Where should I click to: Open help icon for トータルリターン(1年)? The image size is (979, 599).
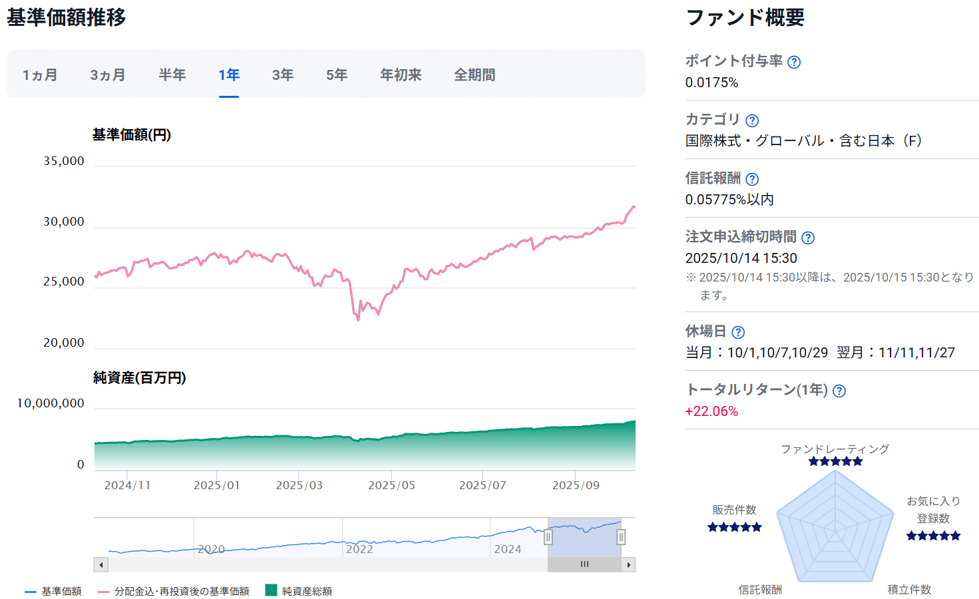[x=839, y=391]
